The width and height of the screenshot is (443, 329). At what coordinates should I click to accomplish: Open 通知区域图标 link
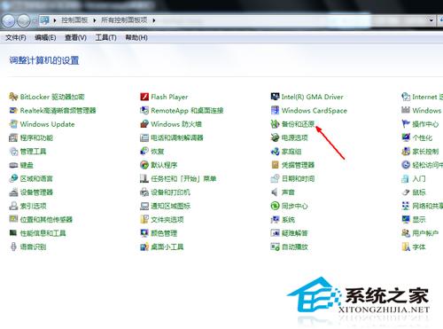[170, 206]
